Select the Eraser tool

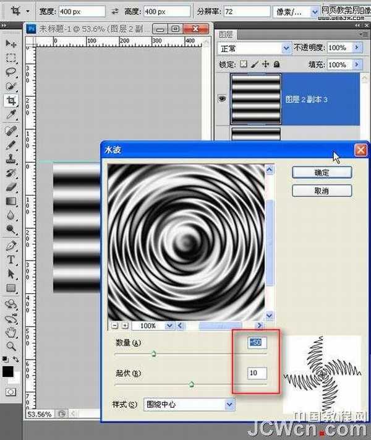click(x=11, y=187)
